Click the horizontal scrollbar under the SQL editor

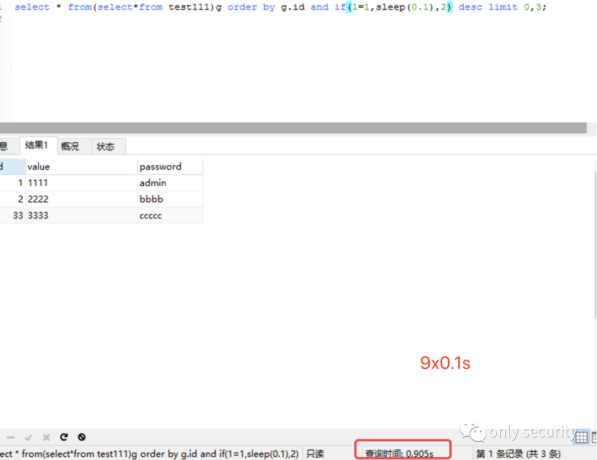point(293,128)
